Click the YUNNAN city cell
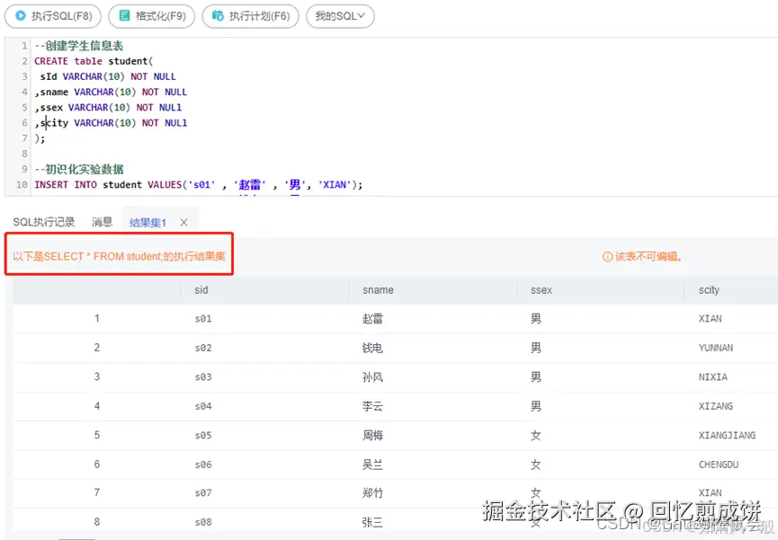Screen dimensions: 778x540 (715, 348)
